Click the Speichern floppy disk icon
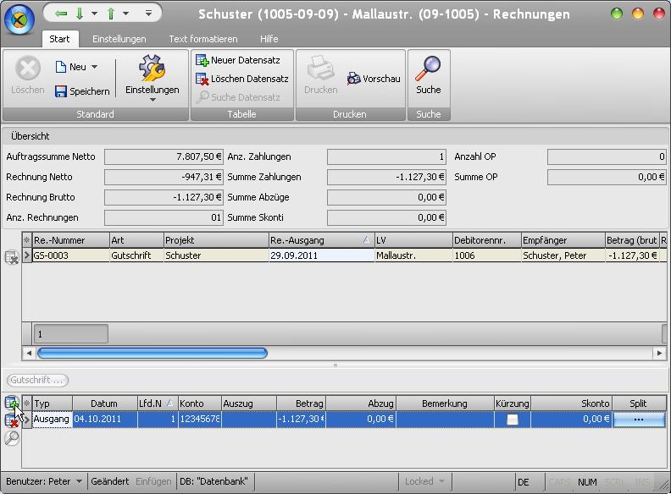Image resolution: width=671 pixels, height=494 pixels. tap(61, 91)
